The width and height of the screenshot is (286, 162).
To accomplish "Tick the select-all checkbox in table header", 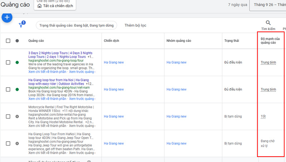I will click(x=8, y=41).
